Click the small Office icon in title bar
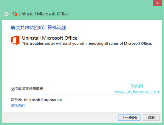Viewport: 164px width, 125px height. [15, 14]
